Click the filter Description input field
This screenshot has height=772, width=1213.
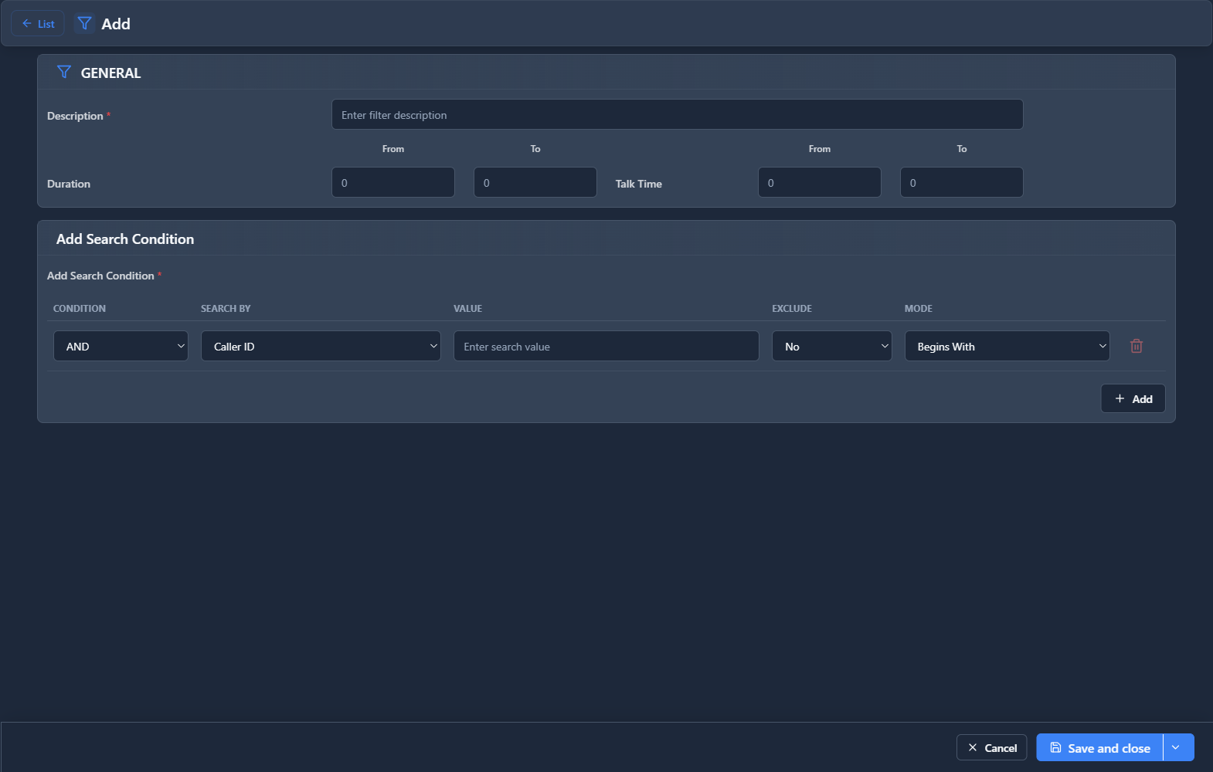(677, 115)
